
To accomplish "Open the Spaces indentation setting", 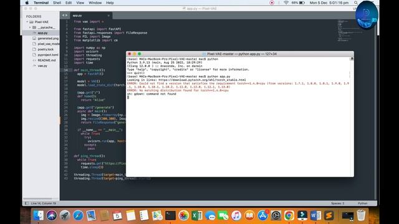I will pos(337,203).
